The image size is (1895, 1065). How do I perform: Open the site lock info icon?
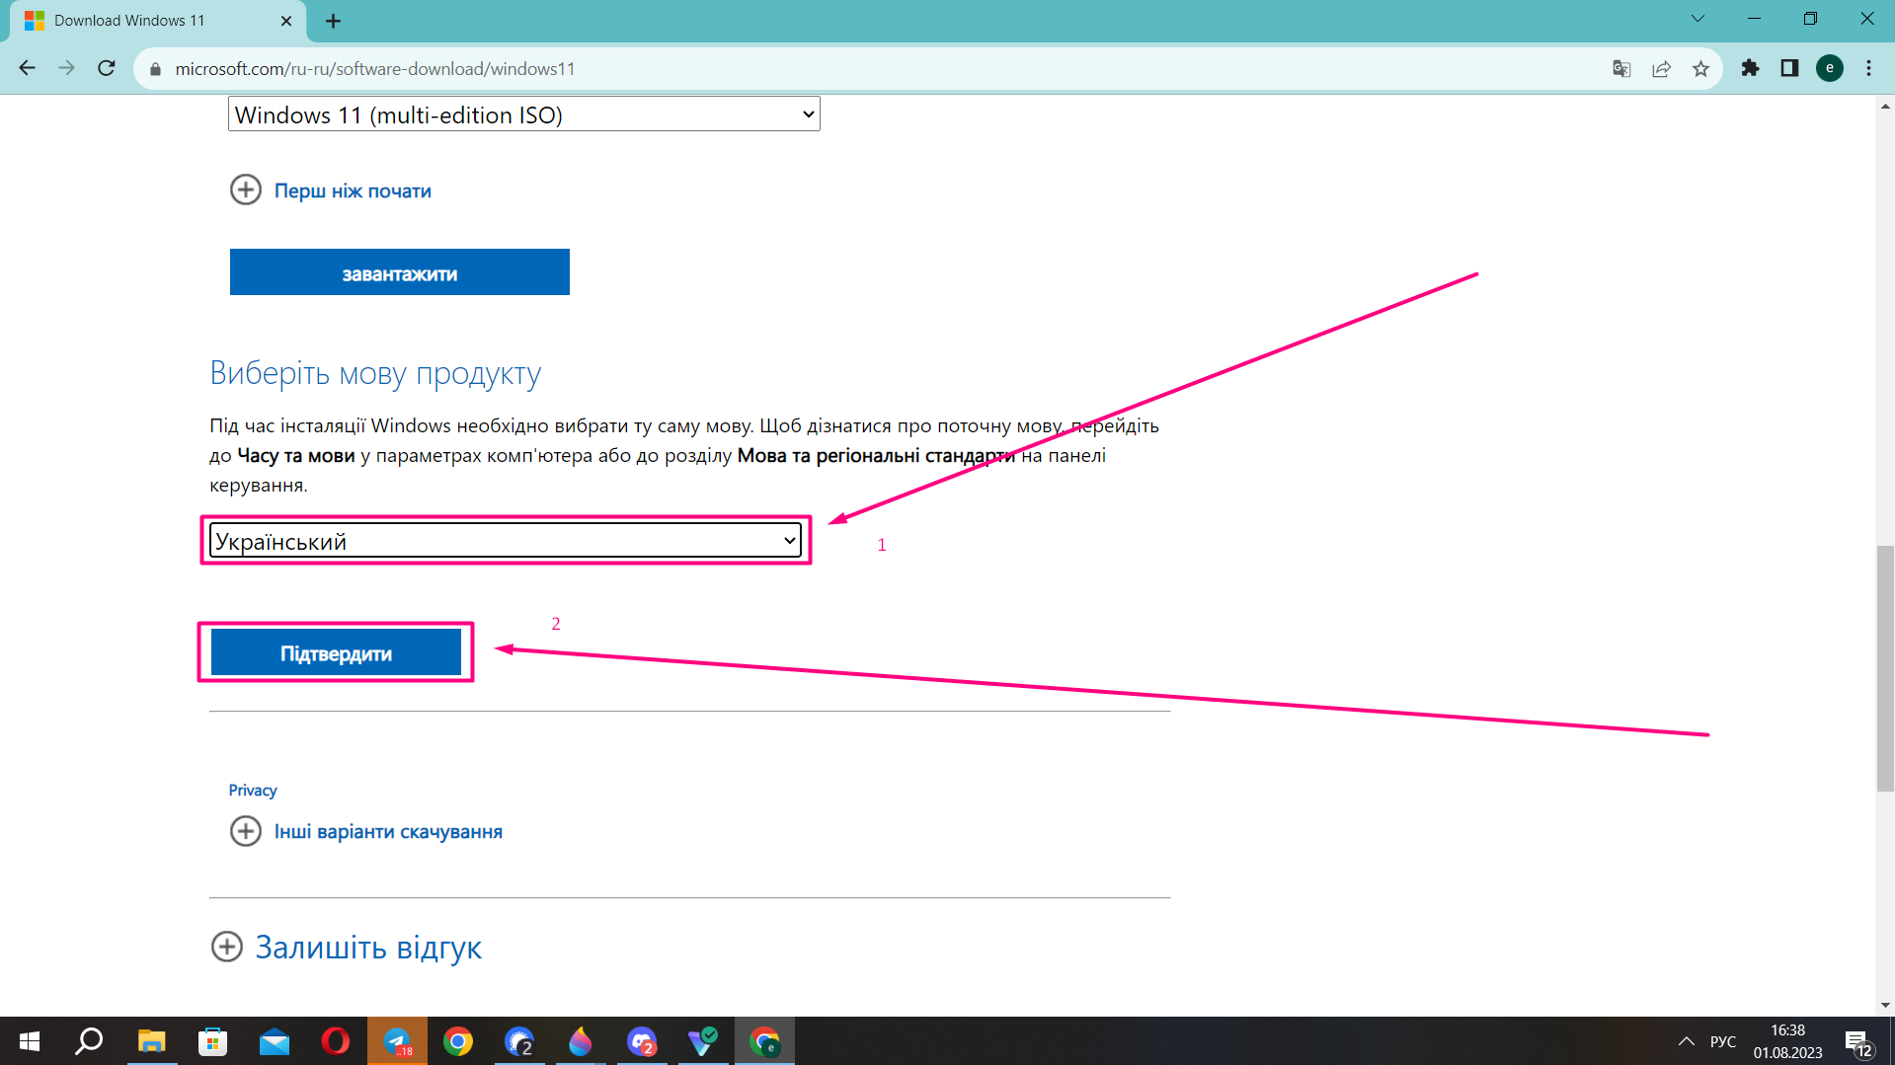(155, 69)
